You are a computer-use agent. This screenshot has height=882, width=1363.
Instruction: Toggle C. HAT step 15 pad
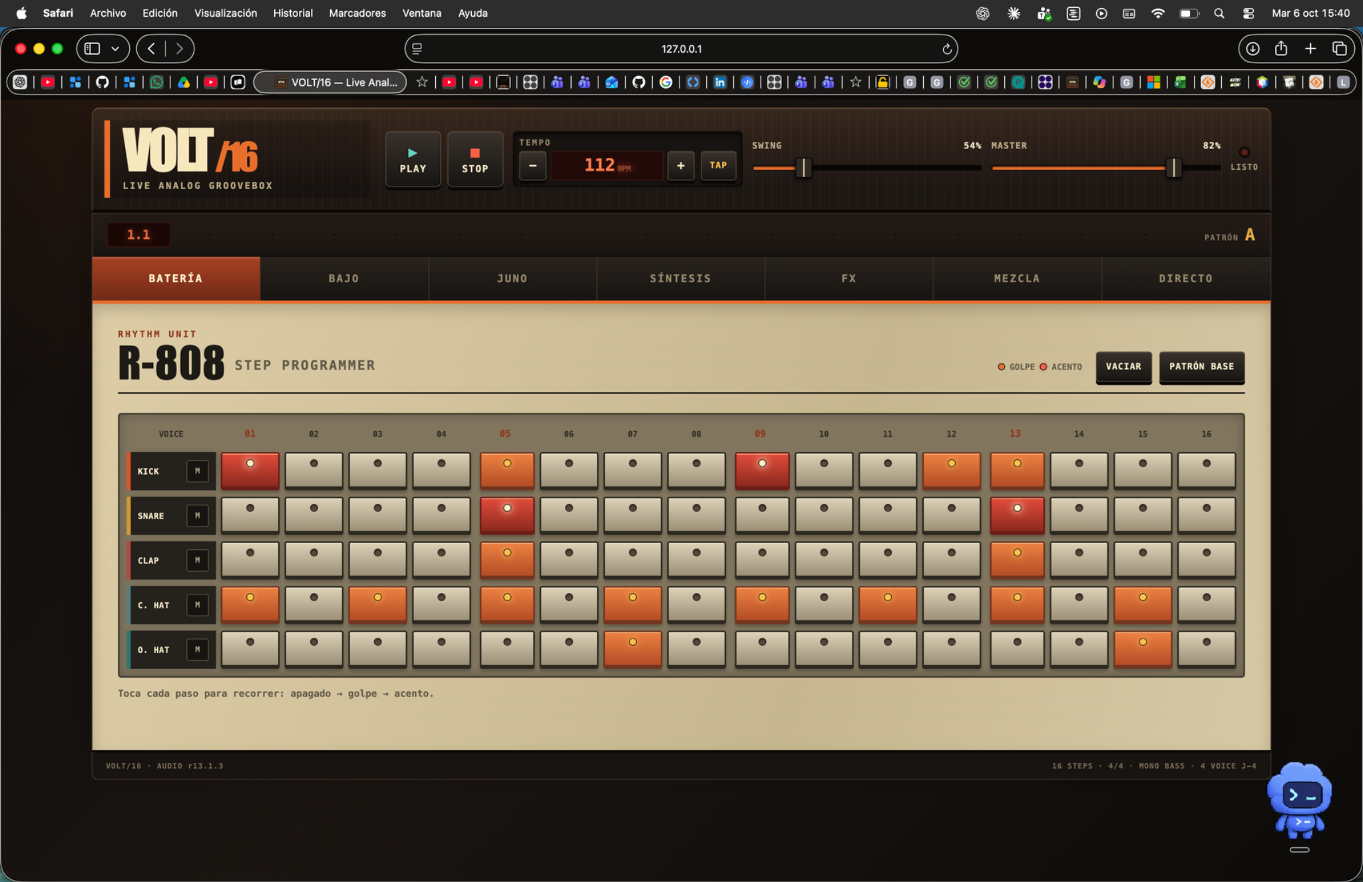1143,604
